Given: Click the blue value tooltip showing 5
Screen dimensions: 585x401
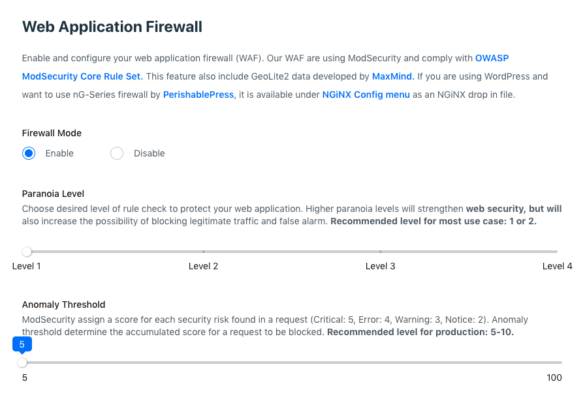Looking at the screenshot, I should coord(22,344).
